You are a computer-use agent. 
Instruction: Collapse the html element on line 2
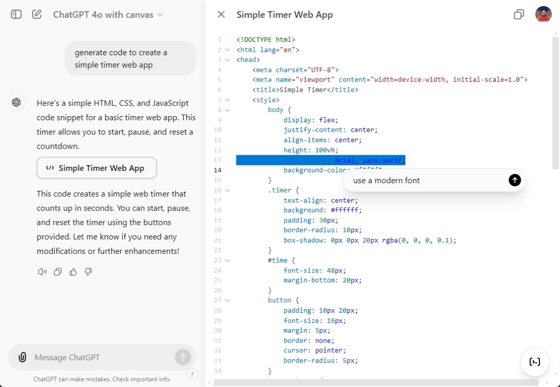228,50
